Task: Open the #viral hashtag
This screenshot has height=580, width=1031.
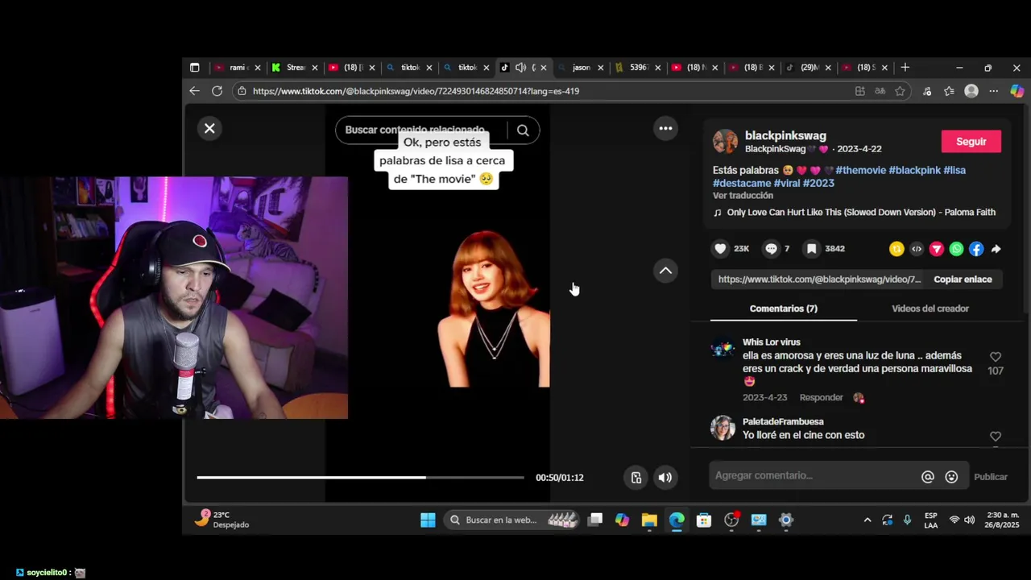Action: pos(786,183)
